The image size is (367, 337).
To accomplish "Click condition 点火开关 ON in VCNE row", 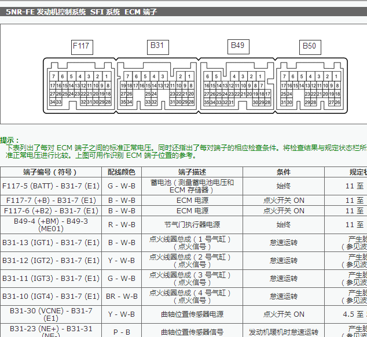I will [x=284, y=314].
